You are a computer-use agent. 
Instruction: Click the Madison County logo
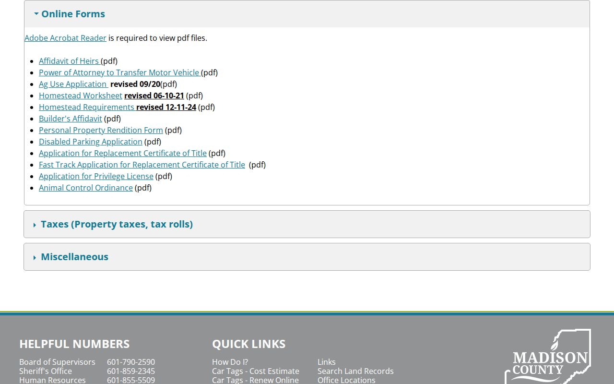(548, 357)
